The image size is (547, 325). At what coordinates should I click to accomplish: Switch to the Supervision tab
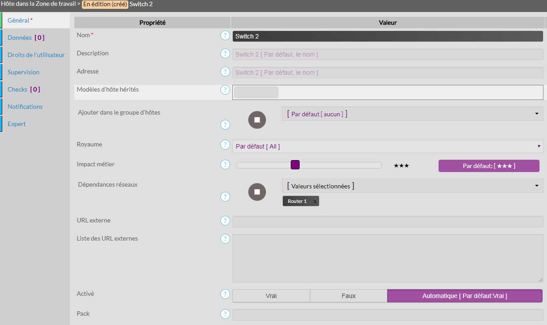click(x=23, y=72)
